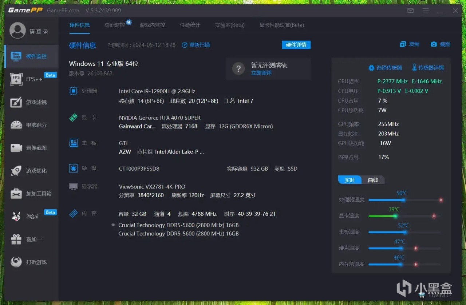Click the 选择传感器 gear icon
This screenshot has height=305, width=466.
point(371,68)
